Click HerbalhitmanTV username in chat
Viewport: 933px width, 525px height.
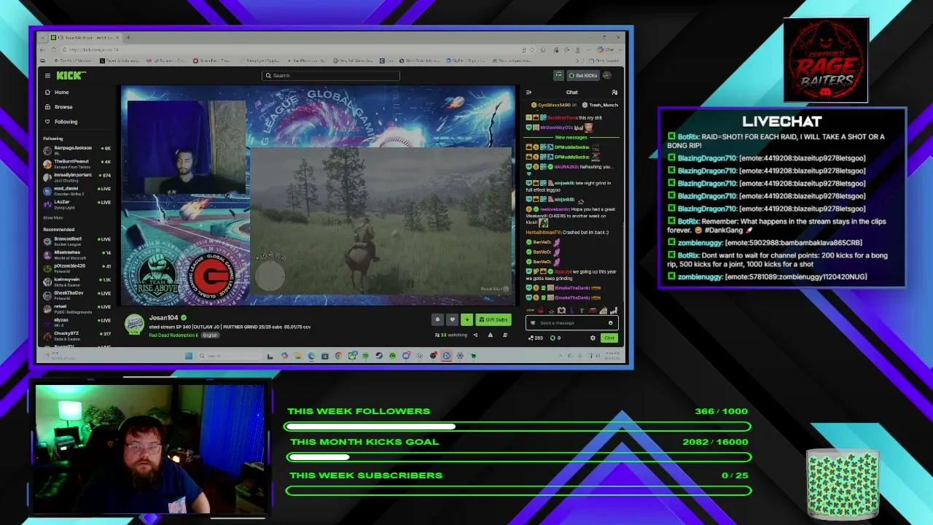click(x=544, y=233)
